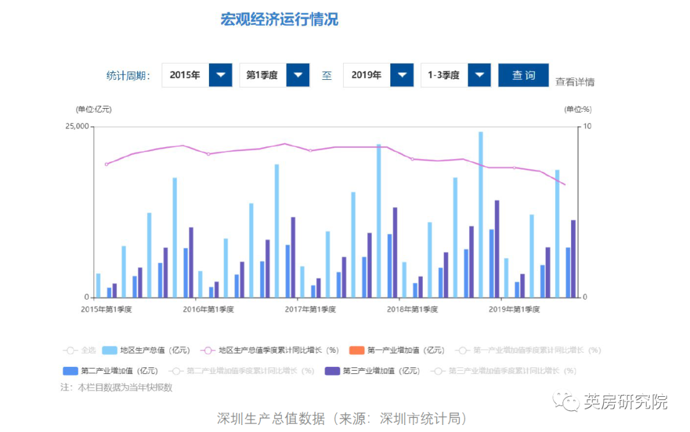This screenshot has width=690, height=432.
Task: Click the 2018年第1季度 axis label
Action: [412, 309]
